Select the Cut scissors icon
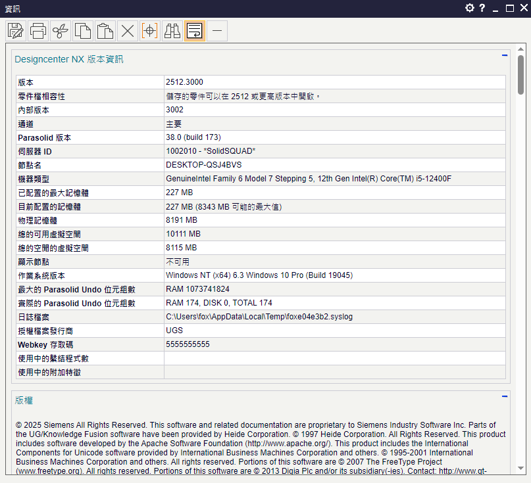 [61, 31]
